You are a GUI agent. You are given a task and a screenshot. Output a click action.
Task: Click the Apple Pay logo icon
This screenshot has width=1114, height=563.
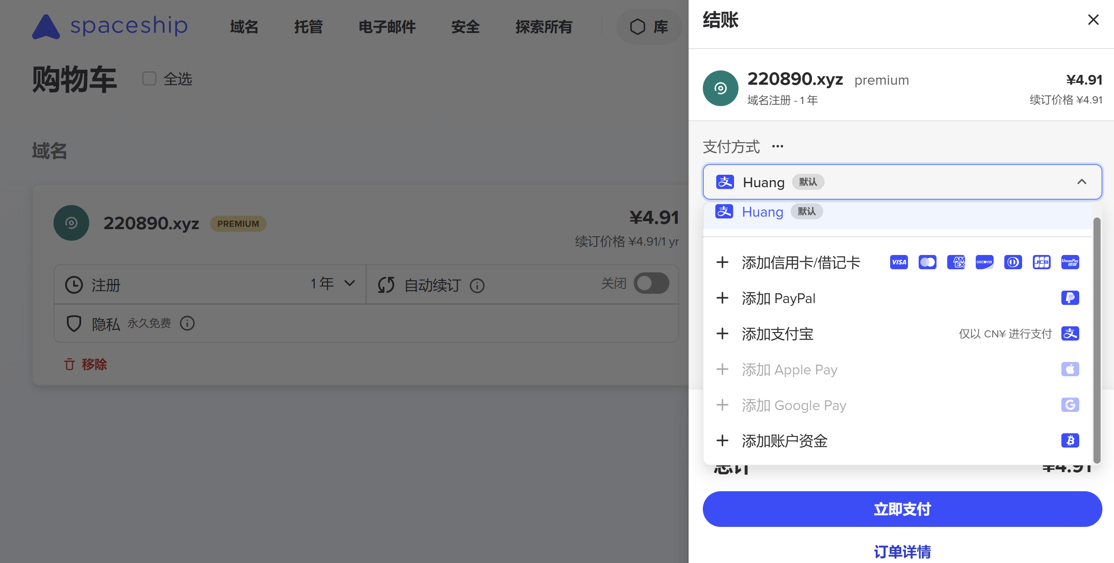coord(1070,369)
